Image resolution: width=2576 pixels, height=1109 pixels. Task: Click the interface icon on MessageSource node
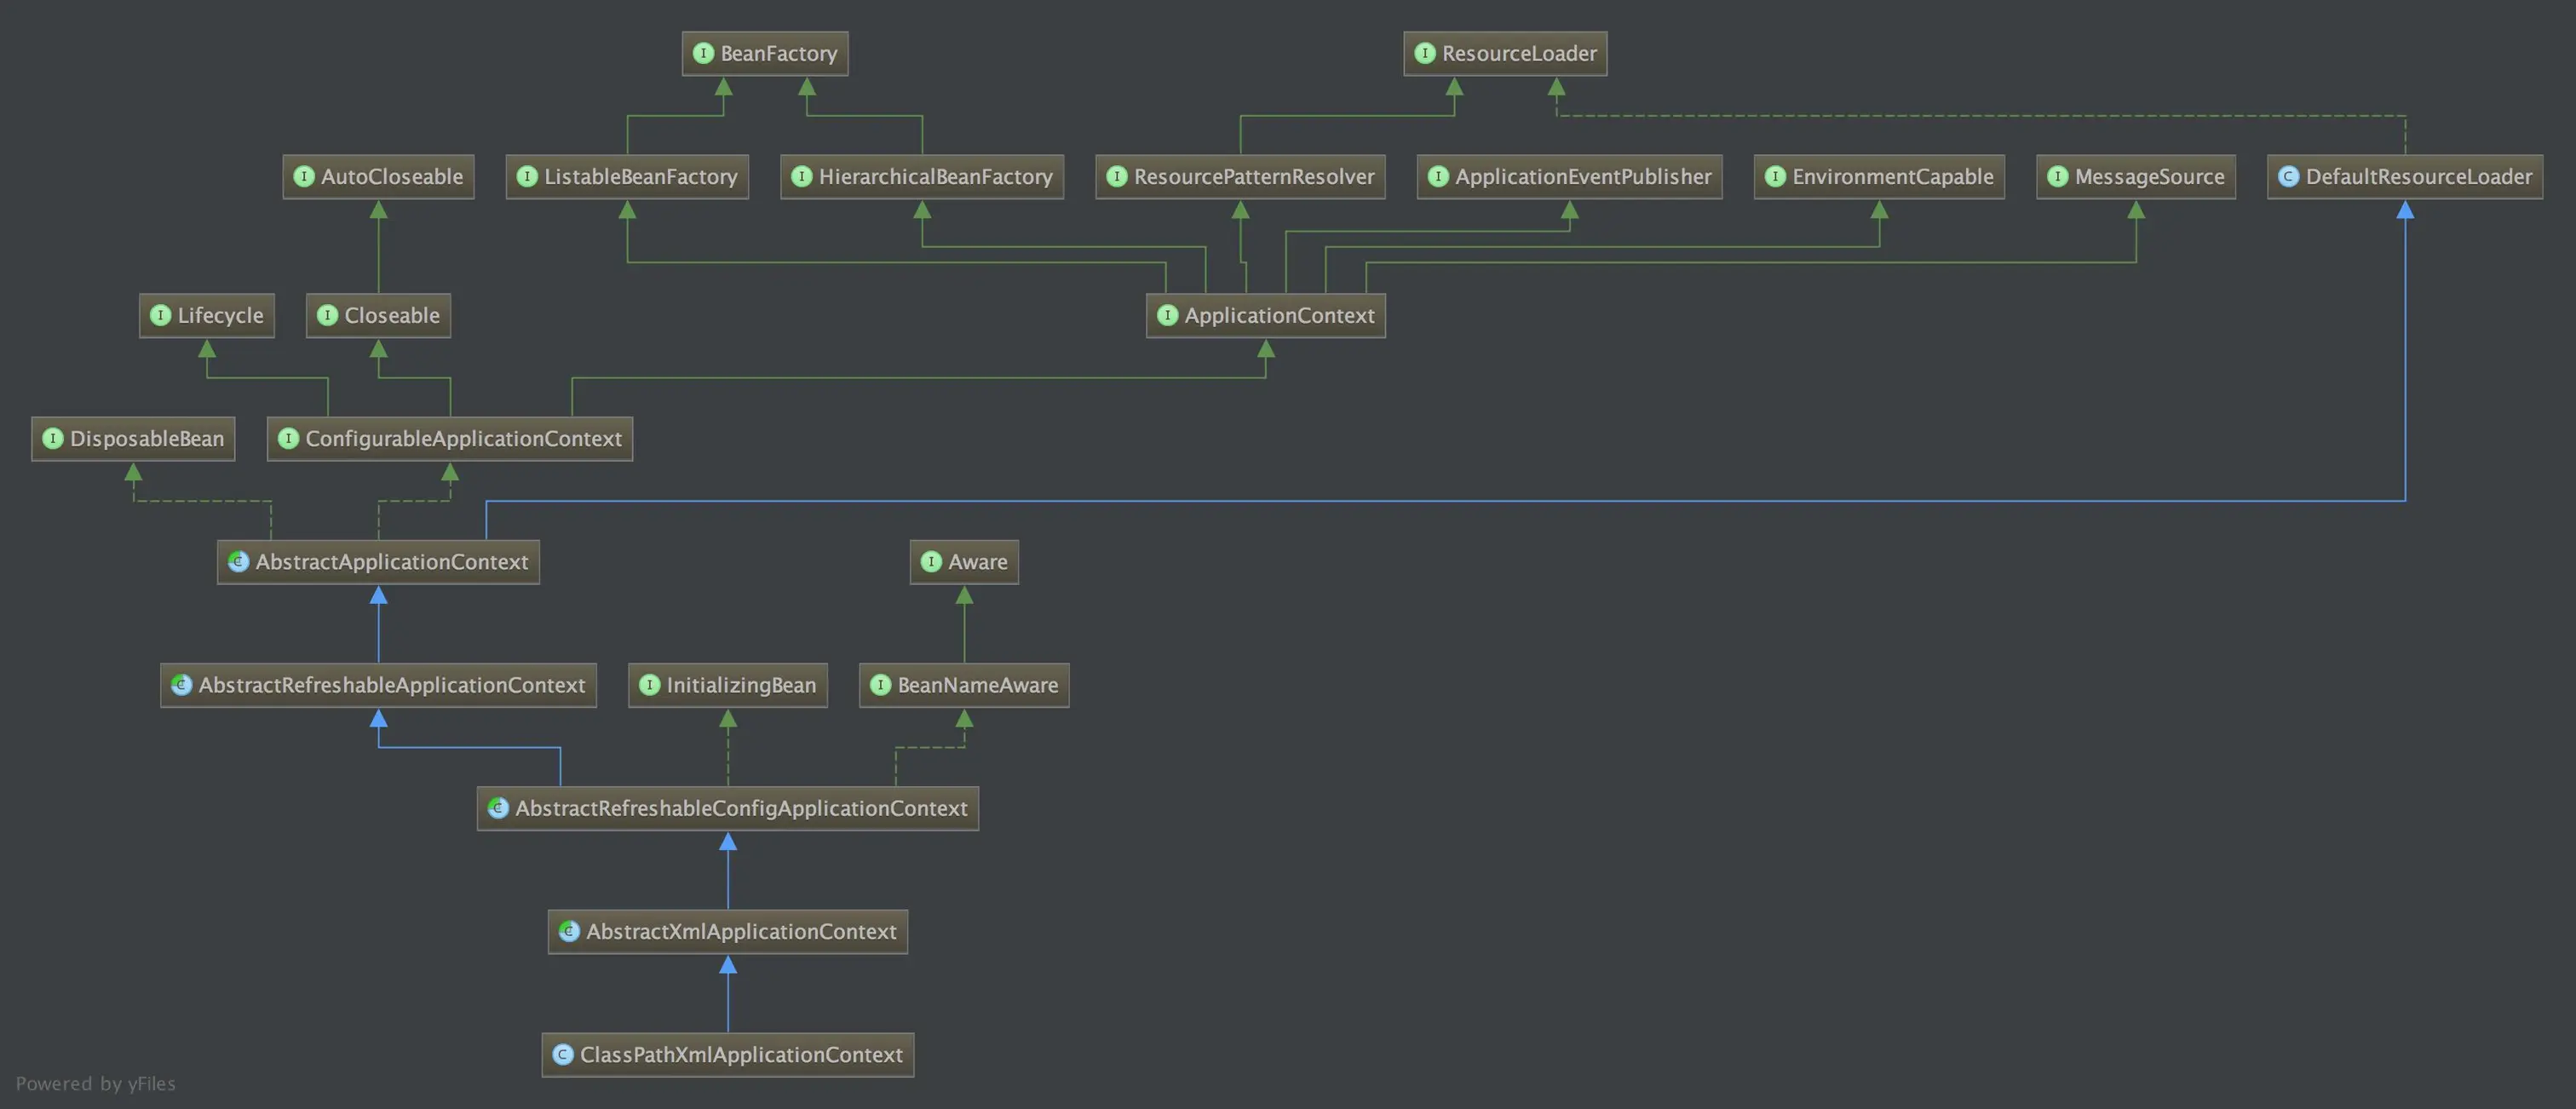[x=2057, y=177]
